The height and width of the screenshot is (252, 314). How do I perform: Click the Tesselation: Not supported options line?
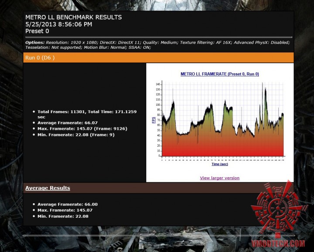88,47
